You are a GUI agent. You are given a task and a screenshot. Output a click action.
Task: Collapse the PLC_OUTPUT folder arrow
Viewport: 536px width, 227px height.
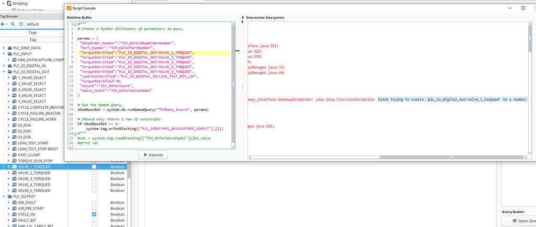pyautogui.click(x=4, y=197)
